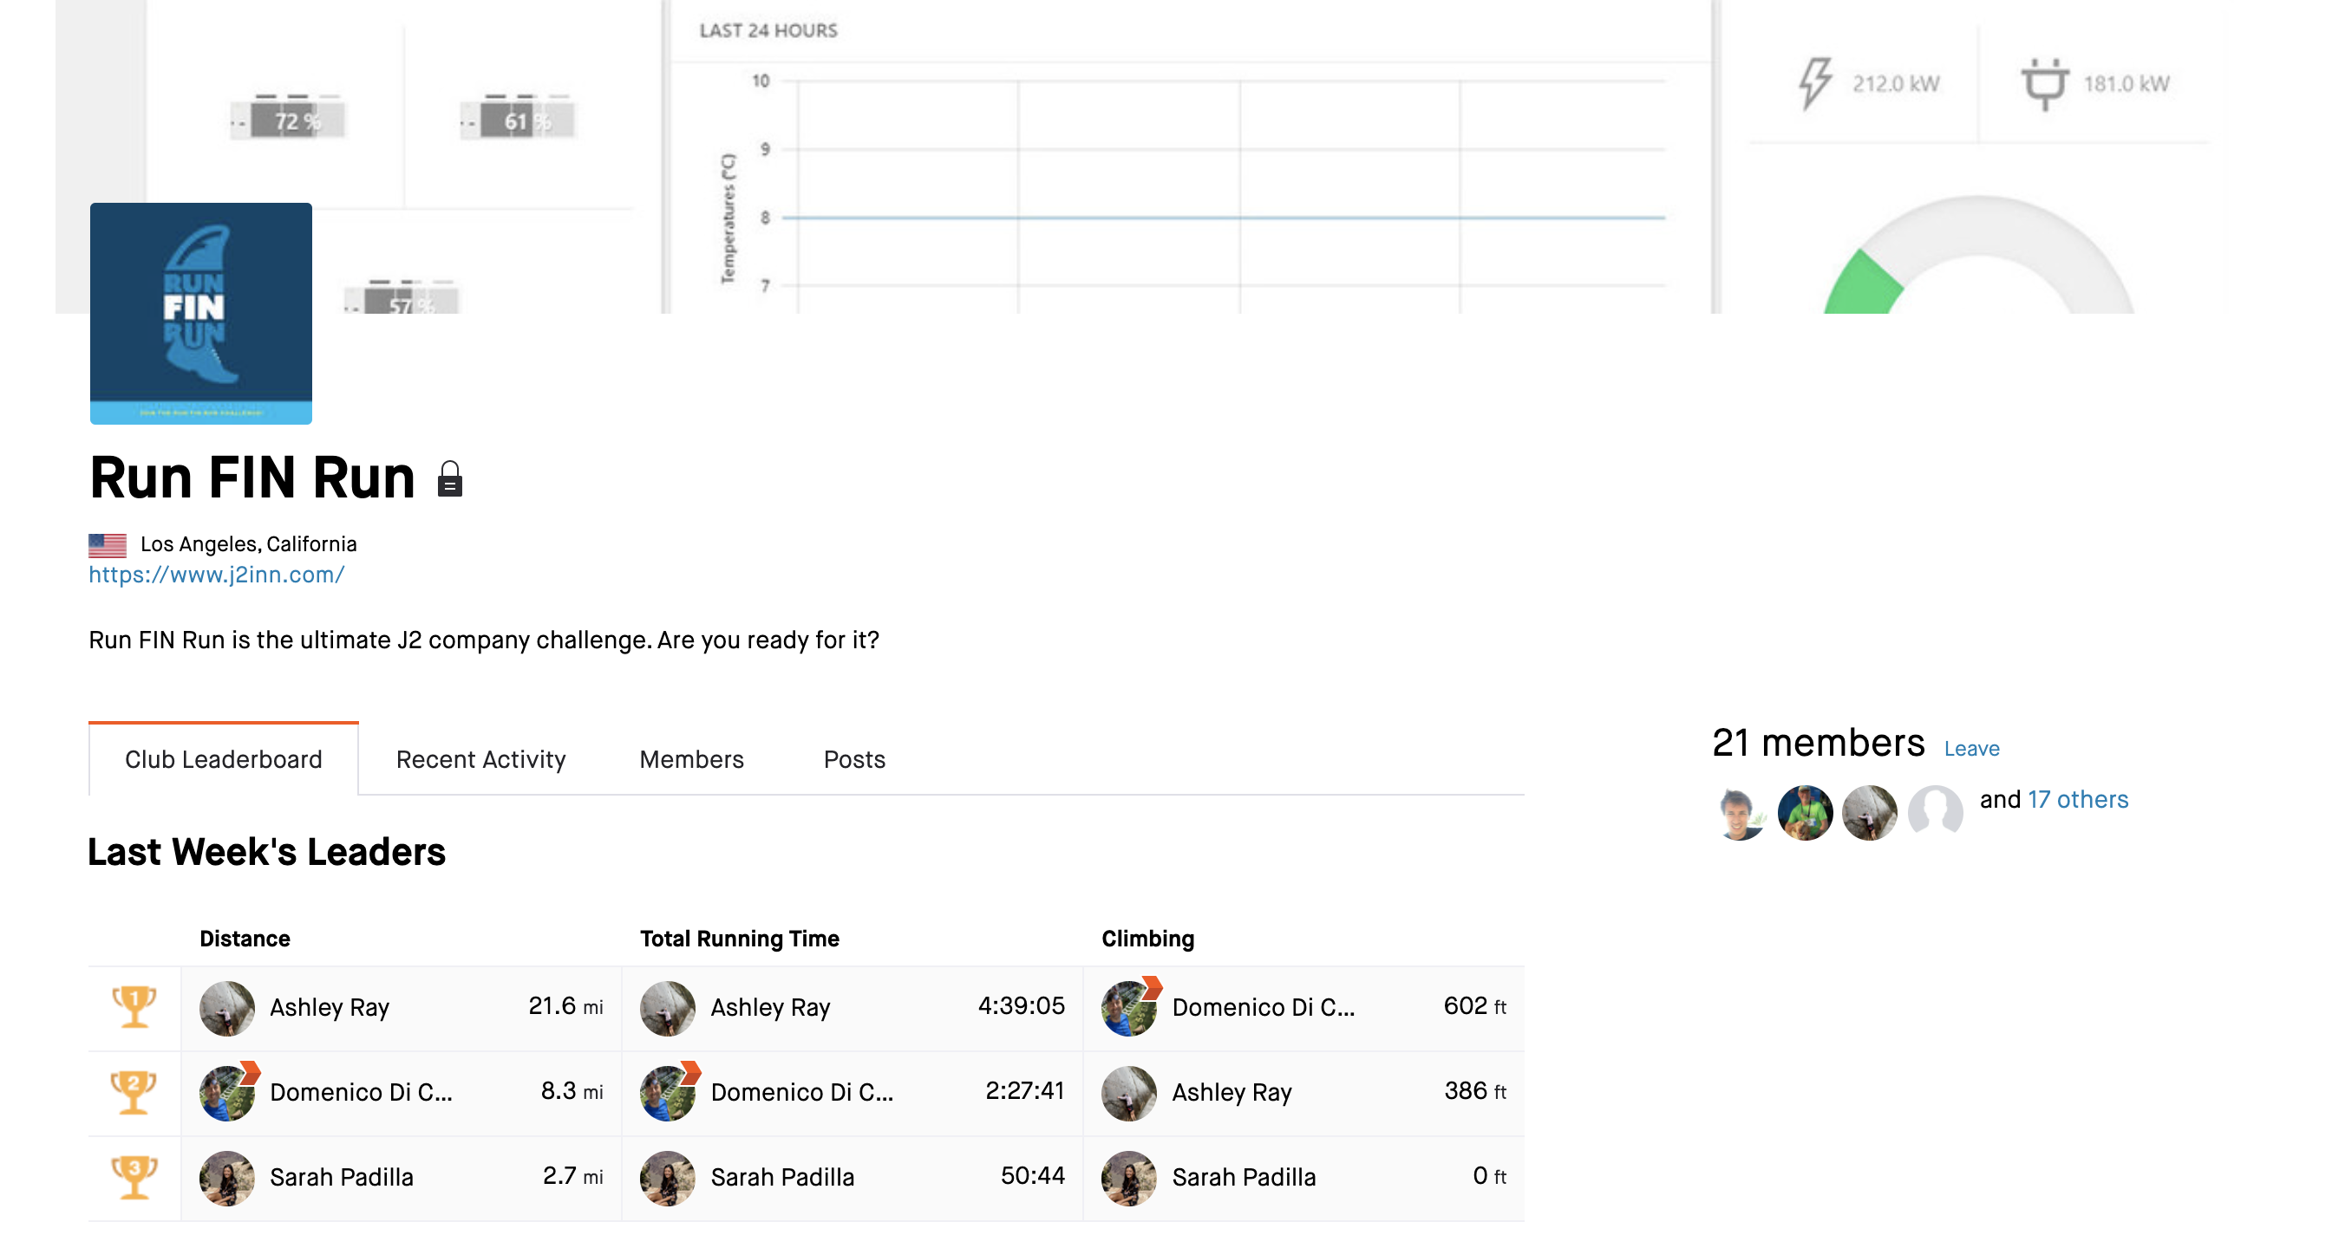Open Domenico Di C... name in Climbing column
The height and width of the screenshot is (1248, 2352).
(x=1263, y=1007)
